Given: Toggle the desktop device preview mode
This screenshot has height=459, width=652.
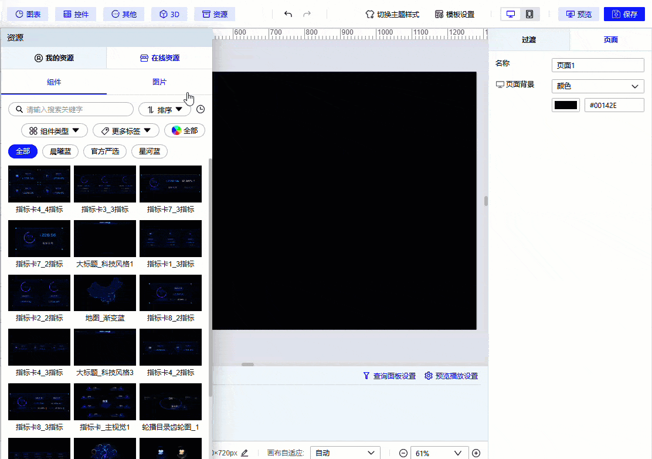Looking at the screenshot, I should (x=510, y=14).
